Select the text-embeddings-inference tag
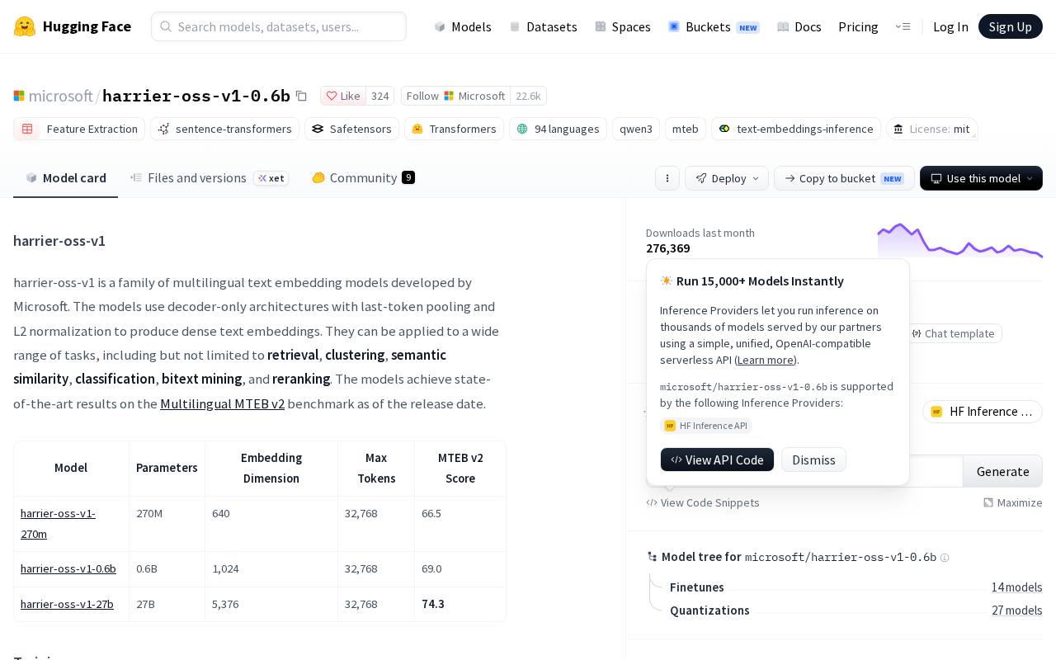 click(795, 129)
